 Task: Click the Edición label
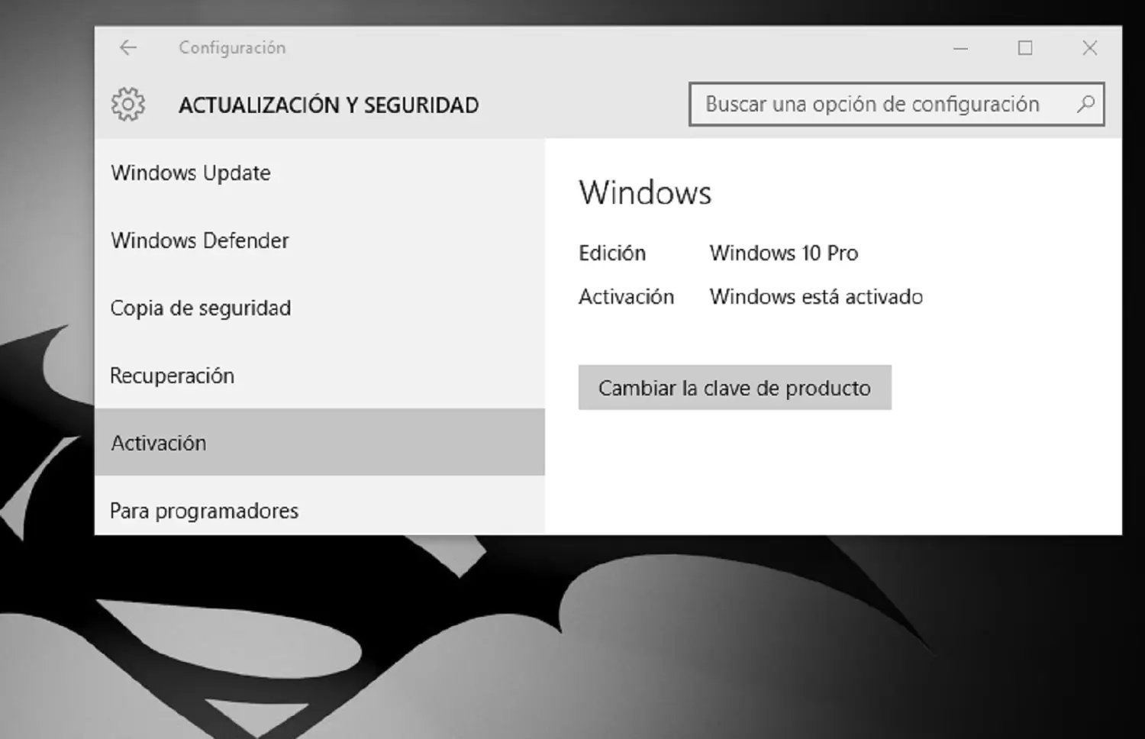point(612,253)
